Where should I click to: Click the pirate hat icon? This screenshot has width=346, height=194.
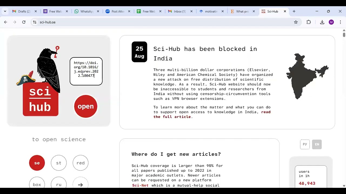(26, 78)
